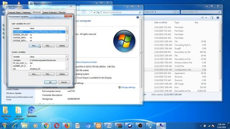Viewport: 230px width, 129px height.
Task: Open the Action Center flag in system tray
Action: [213, 126]
